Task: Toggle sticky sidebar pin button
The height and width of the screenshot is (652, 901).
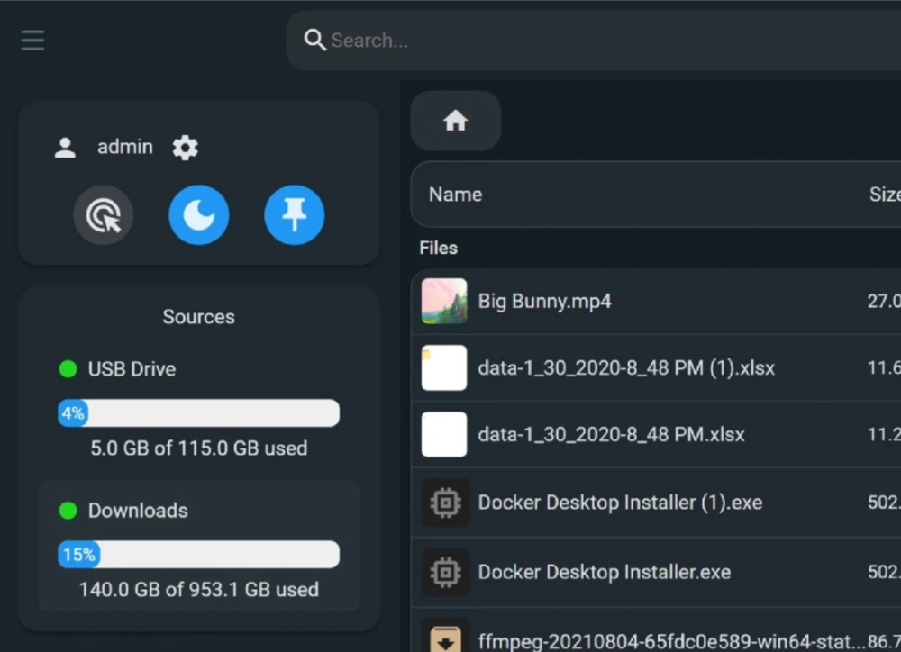Action: tap(294, 215)
